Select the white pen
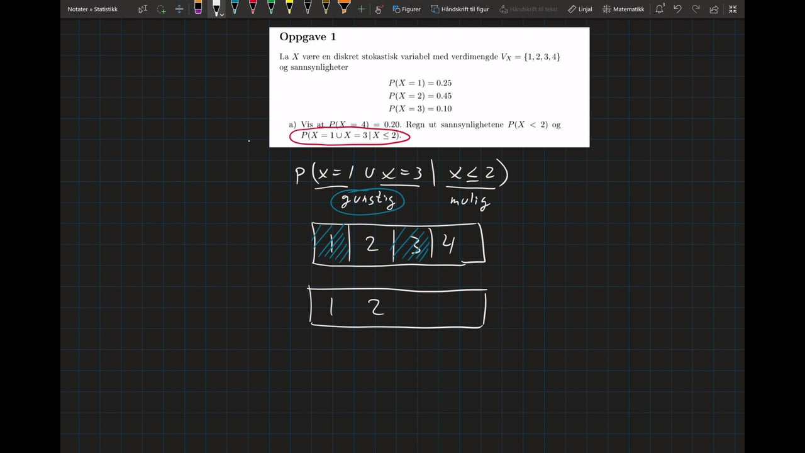The height and width of the screenshot is (453, 805). click(216, 8)
